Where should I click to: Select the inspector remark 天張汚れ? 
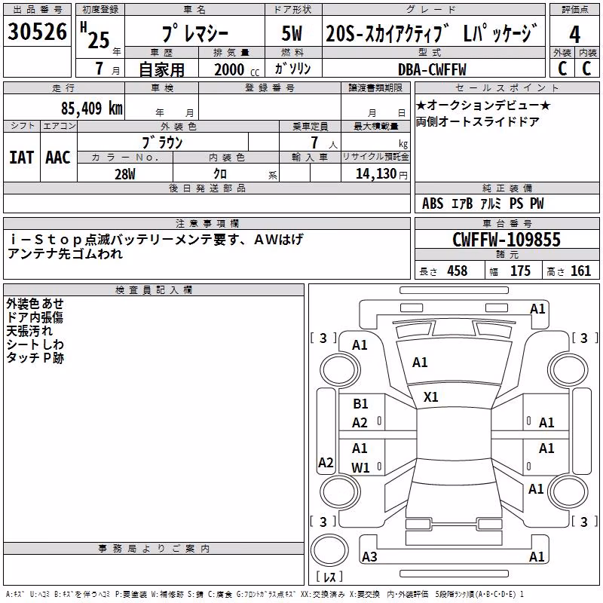point(29,331)
